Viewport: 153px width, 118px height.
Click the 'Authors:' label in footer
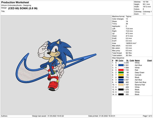[x=4, y=116]
